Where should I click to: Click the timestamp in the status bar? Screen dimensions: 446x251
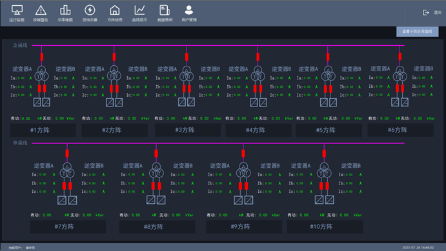pos(418,248)
